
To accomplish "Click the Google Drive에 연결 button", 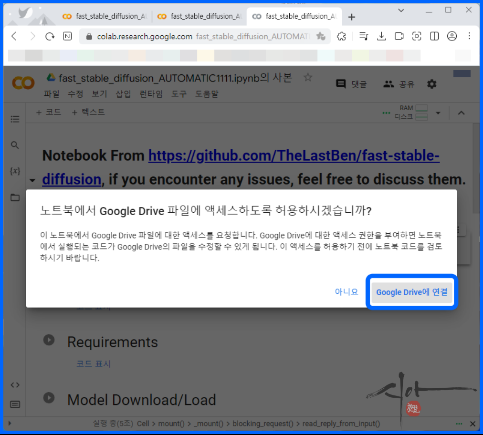I will [411, 292].
